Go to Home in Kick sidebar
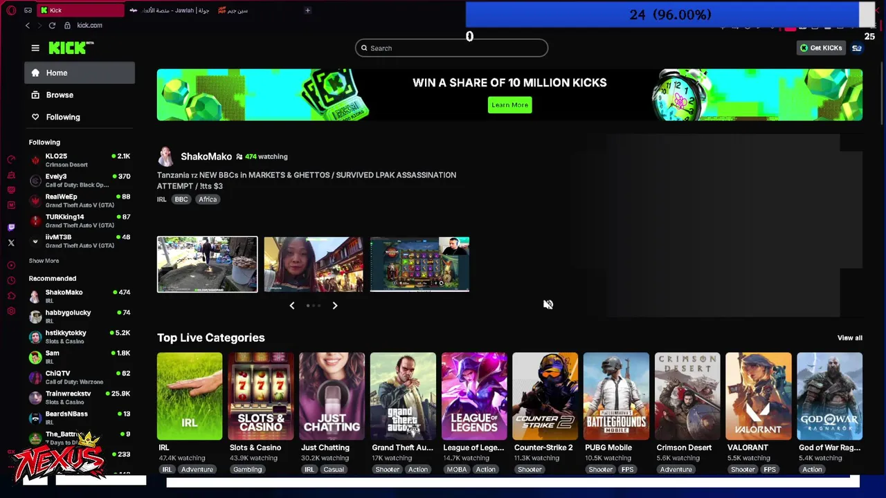This screenshot has width=886, height=498. pos(80,73)
